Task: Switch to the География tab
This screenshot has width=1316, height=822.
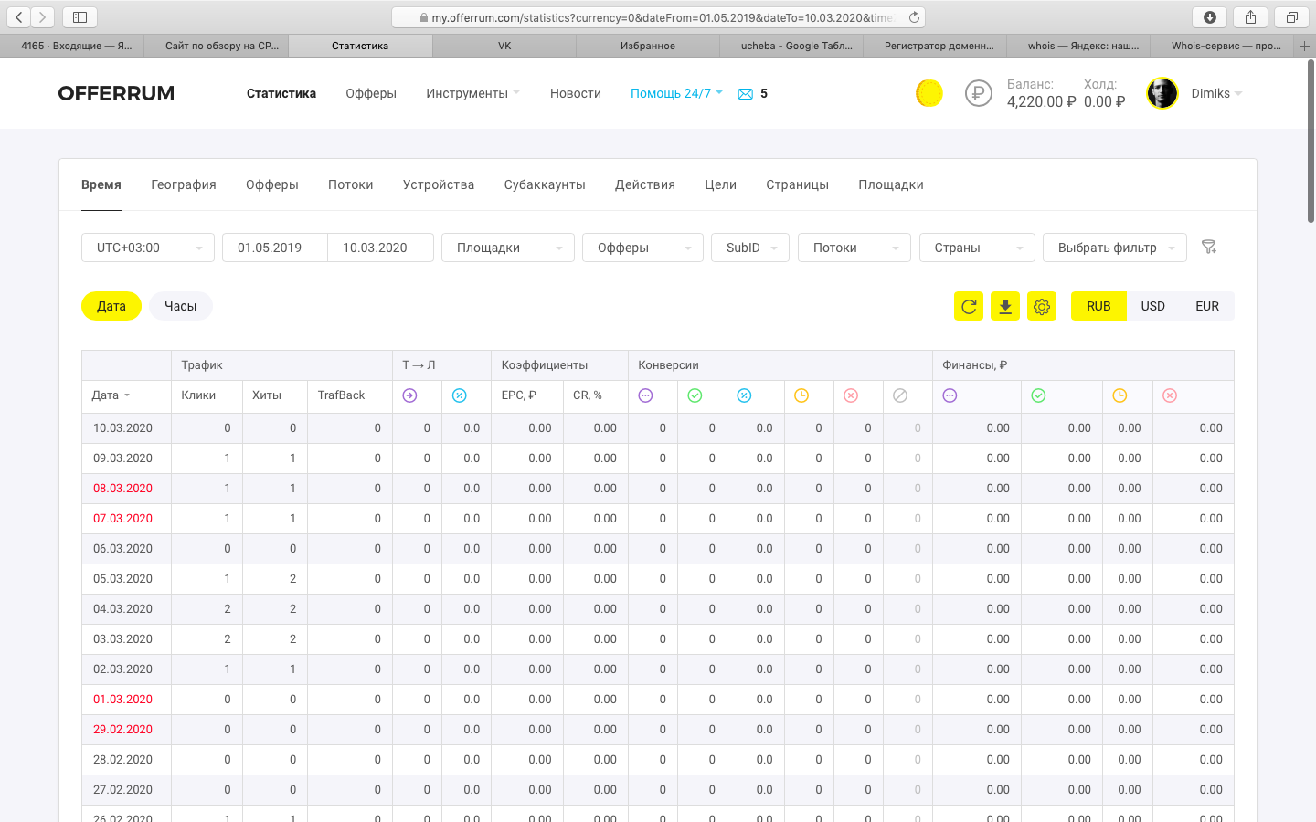Action: [x=184, y=184]
